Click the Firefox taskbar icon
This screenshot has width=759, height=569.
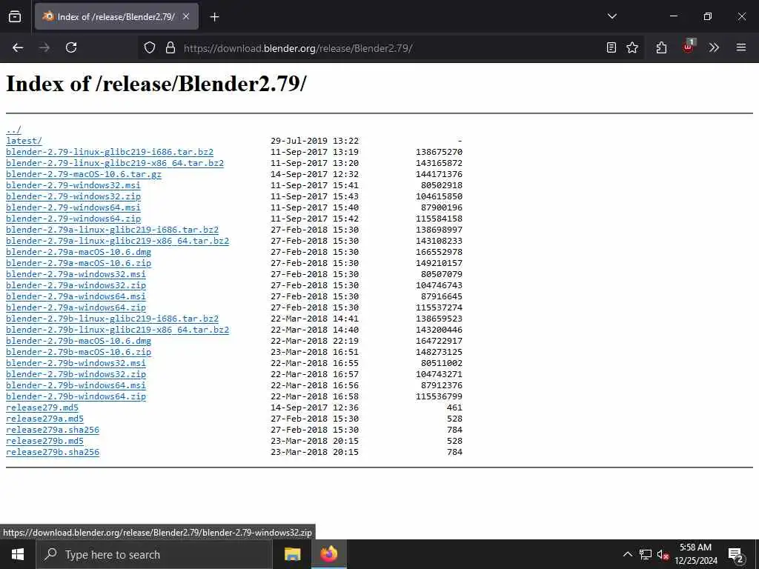[328, 554]
